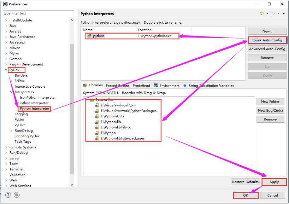The image size is (289, 204).
Task: Select the Interactive Console tree item
Action: (30, 87)
